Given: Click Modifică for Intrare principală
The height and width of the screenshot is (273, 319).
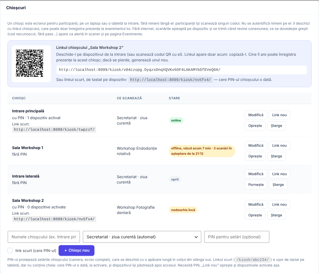Looking at the screenshot, I should [x=256, y=115].
